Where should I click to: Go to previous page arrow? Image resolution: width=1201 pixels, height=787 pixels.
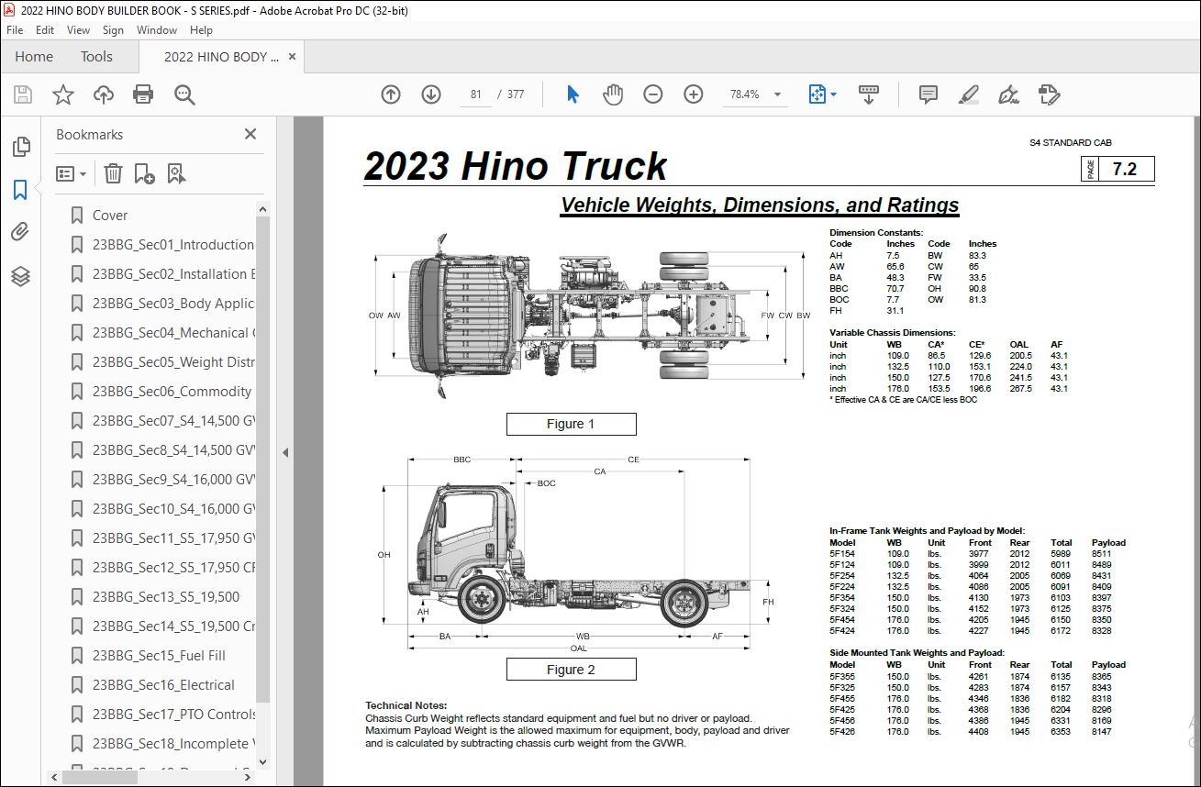(391, 94)
